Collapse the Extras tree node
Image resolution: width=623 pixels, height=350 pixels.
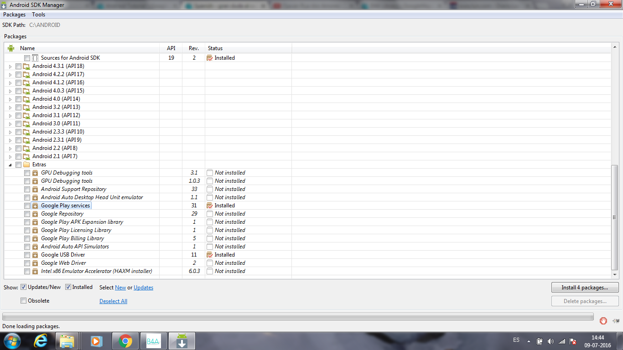[10, 165]
